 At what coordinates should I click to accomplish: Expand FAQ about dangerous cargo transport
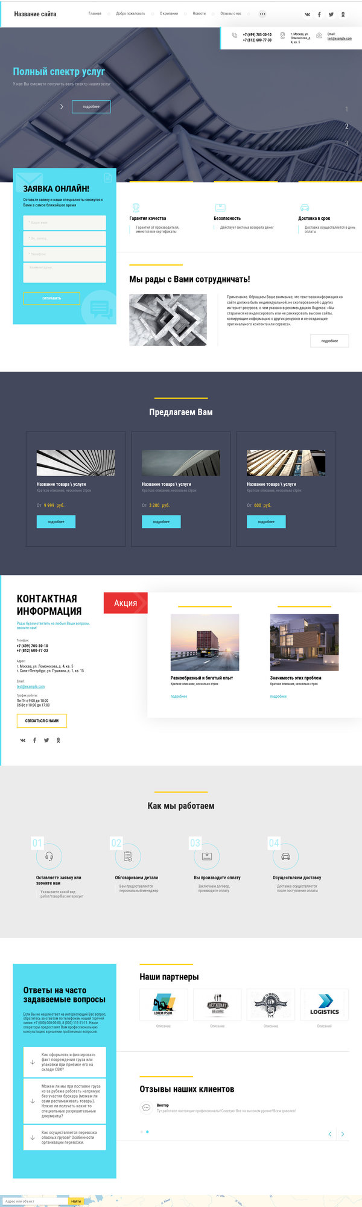click(65, 1138)
